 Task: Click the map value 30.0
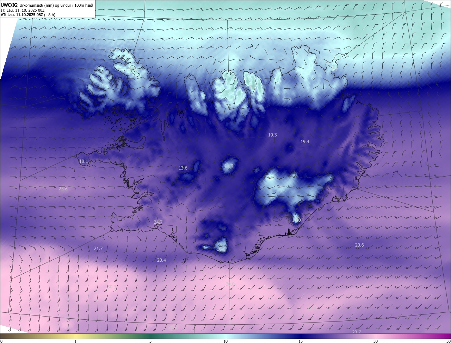coord(230,284)
